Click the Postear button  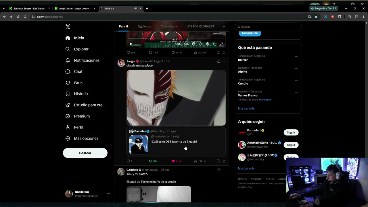tap(85, 153)
